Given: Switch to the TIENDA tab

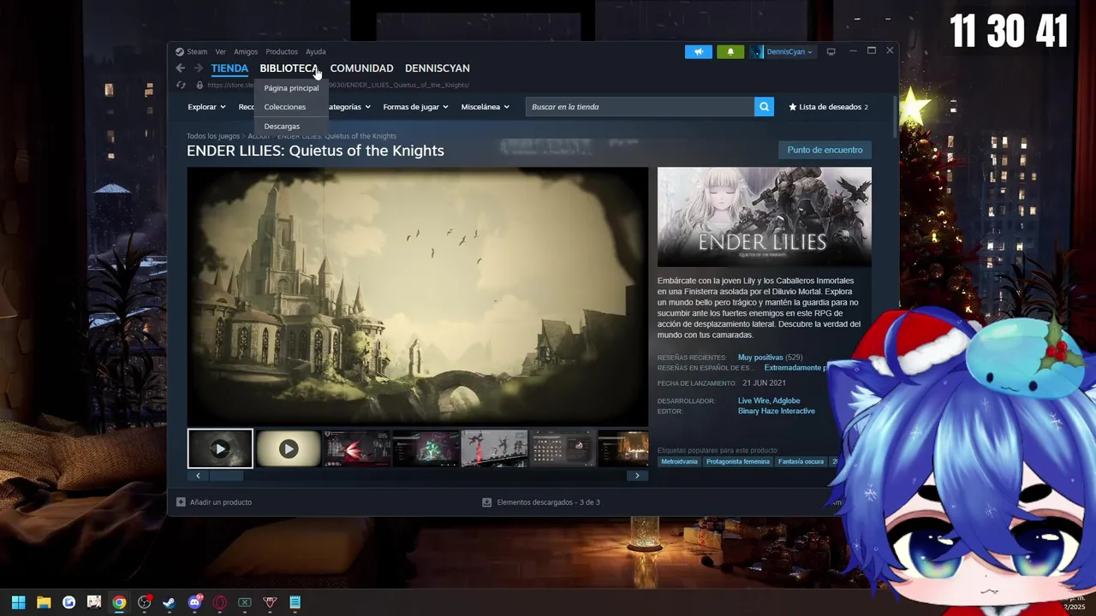Looking at the screenshot, I should point(229,68).
